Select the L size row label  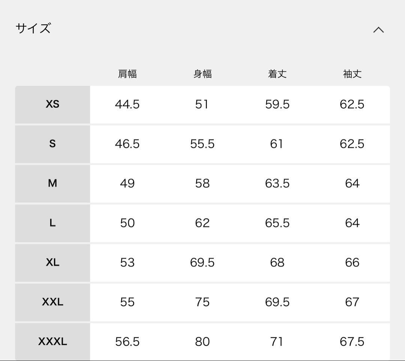tap(52, 223)
